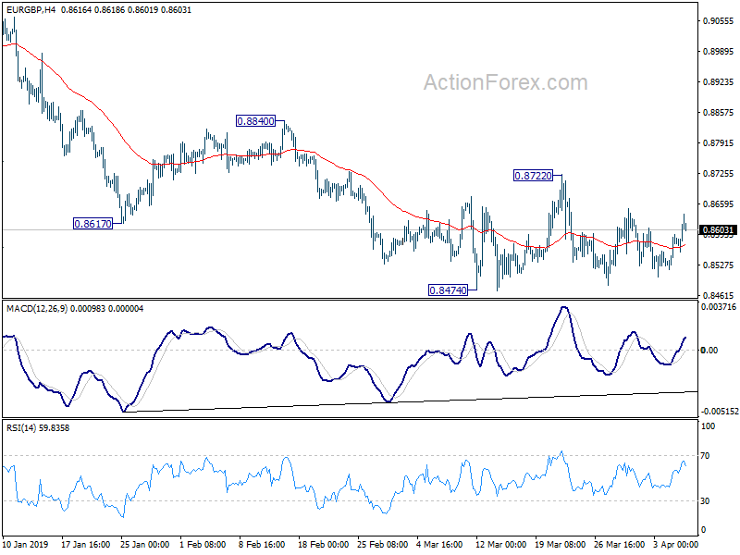Click the 0.87220 price label
Screen dimensions: 740x555
[x=533, y=176]
